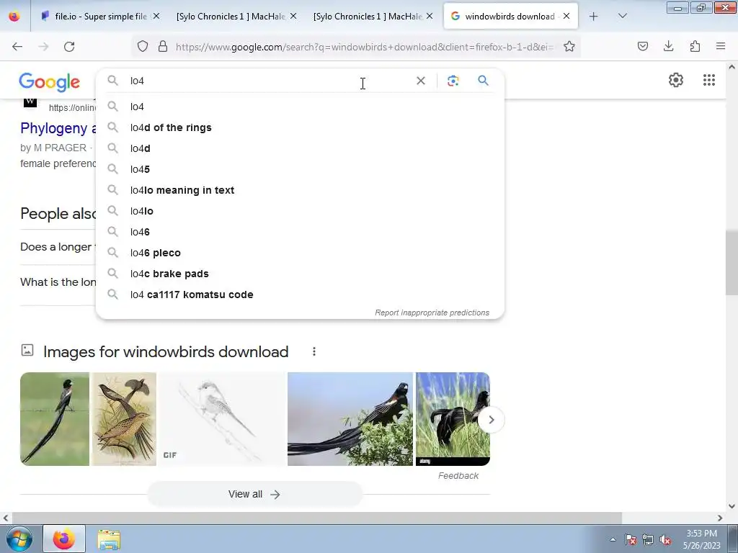Open the Windows Start menu
The image size is (738, 553).
[x=19, y=539]
